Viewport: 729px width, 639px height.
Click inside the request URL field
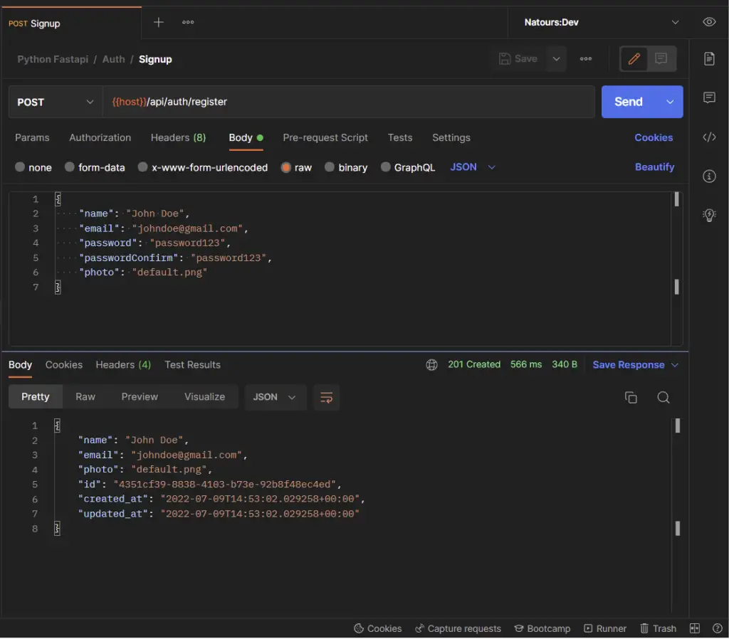[320, 102]
